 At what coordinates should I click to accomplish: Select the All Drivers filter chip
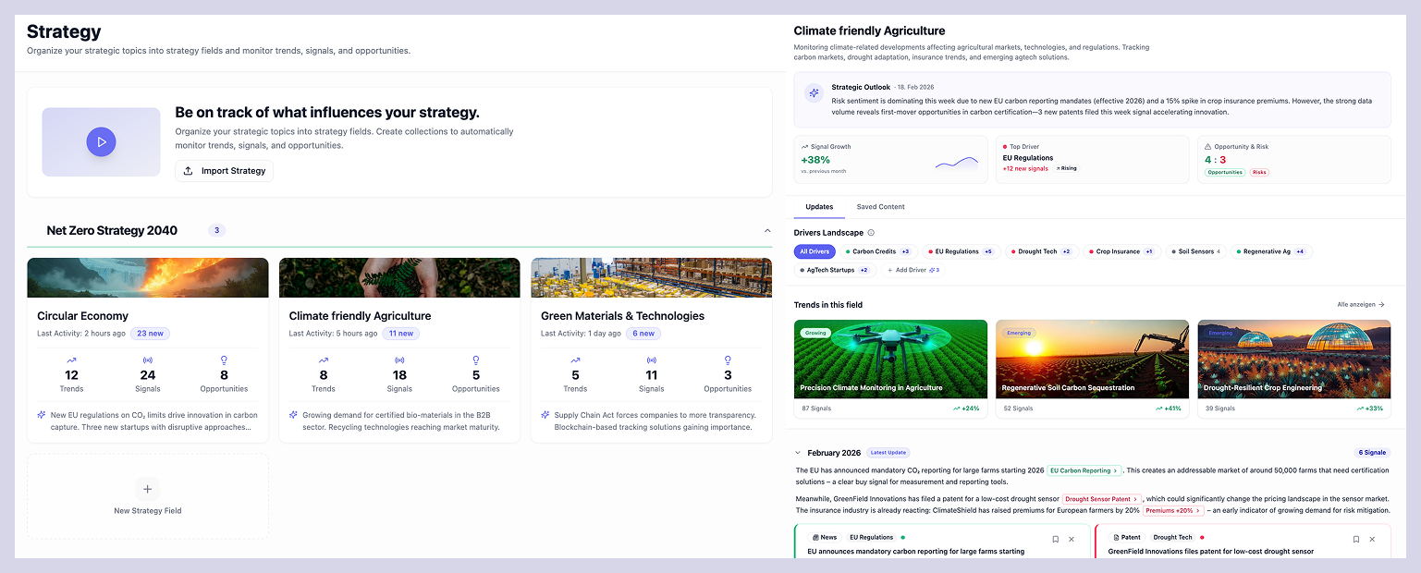point(814,250)
